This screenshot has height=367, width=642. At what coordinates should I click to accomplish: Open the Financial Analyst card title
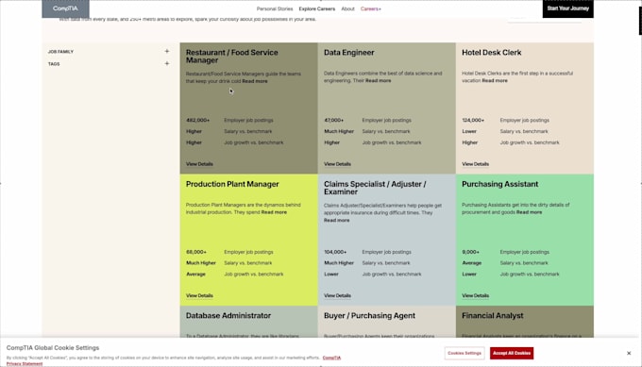(493, 316)
